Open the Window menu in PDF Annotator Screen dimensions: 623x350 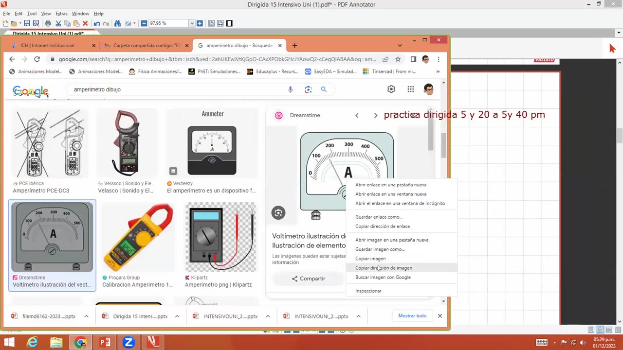coord(80,14)
